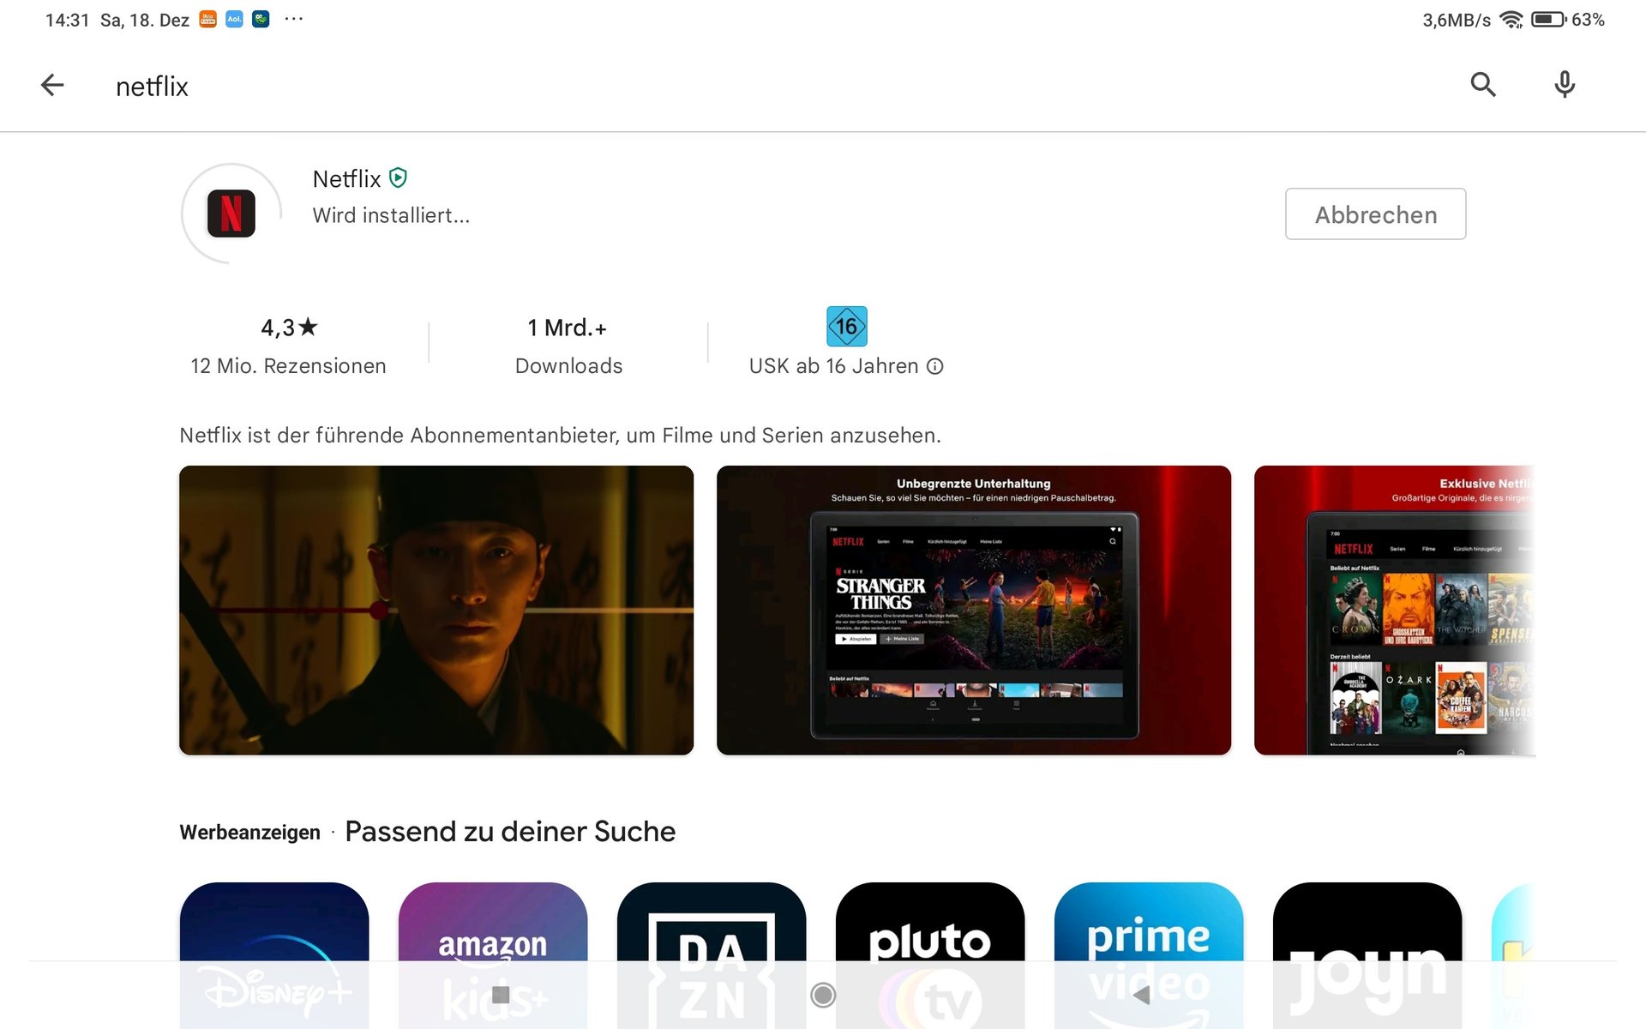Open the Netflix app title

346,178
